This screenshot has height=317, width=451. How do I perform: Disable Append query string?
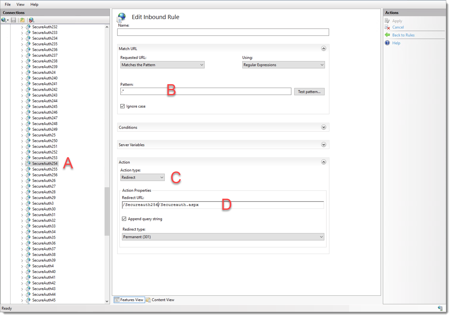click(x=124, y=219)
